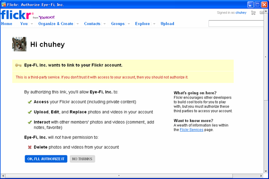Click OK, I'LL AUTHORIZE IT button
The width and height of the screenshot is (269, 179).
[46, 159]
